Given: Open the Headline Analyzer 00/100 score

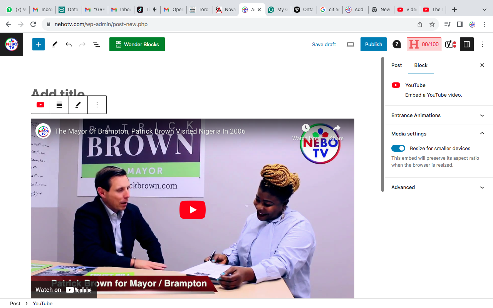Looking at the screenshot, I should click(x=424, y=44).
